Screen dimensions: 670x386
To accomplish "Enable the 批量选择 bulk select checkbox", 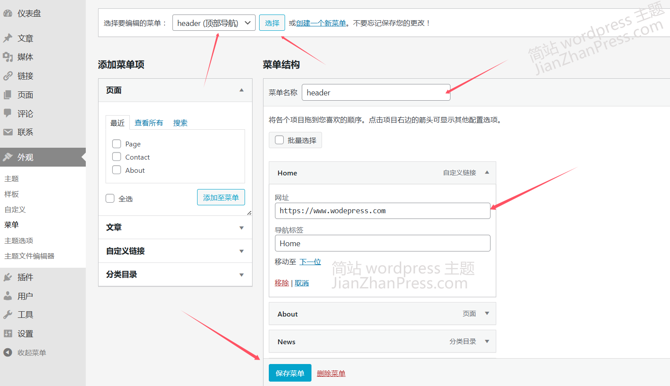I will pos(279,140).
